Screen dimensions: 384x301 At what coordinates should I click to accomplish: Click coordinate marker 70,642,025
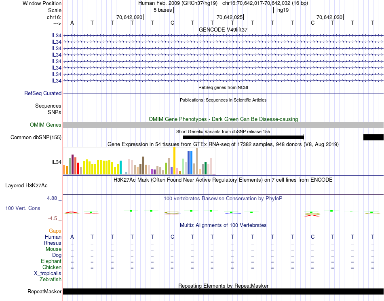click(230, 17)
